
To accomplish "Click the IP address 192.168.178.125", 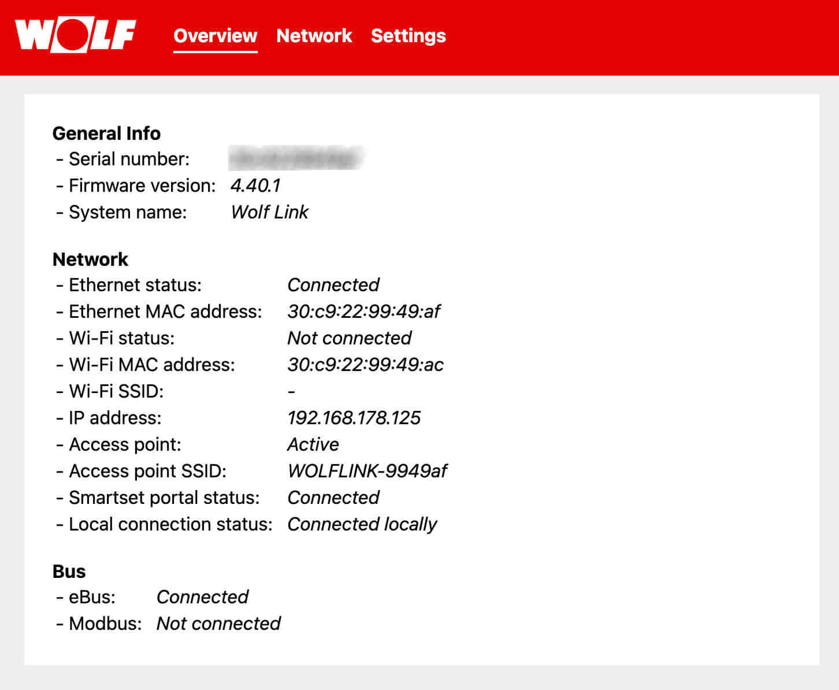I will (354, 418).
